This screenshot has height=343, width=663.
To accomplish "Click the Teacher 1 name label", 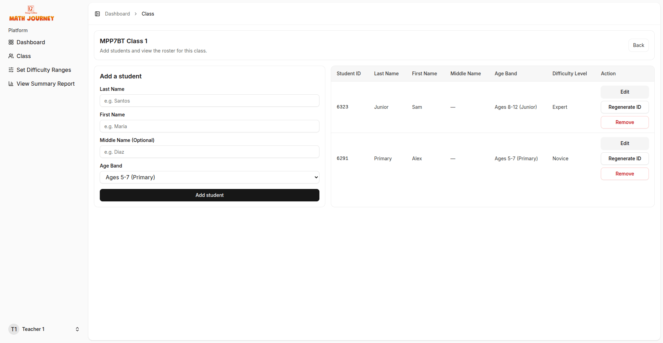I will (33, 329).
